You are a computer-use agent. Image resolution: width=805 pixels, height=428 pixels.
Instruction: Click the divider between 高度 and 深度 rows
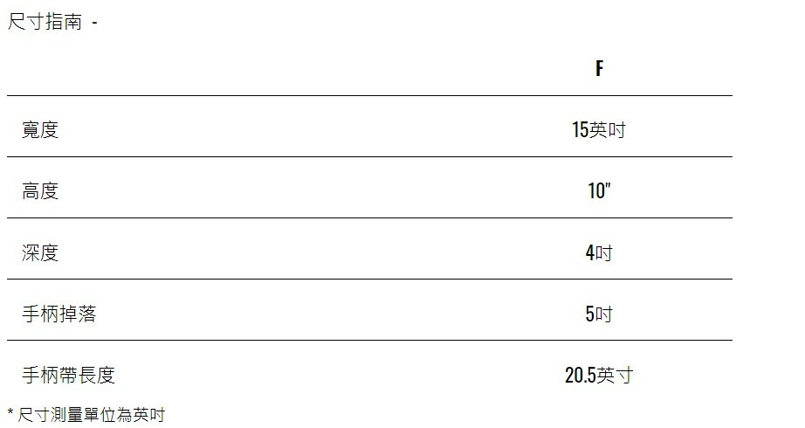click(x=369, y=217)
